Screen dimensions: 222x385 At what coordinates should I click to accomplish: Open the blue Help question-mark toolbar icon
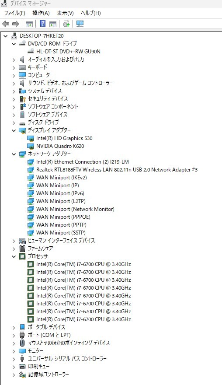[42, 24]
